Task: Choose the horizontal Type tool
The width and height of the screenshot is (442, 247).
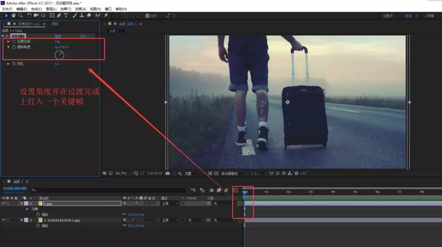Action: [x=66, y=15]
